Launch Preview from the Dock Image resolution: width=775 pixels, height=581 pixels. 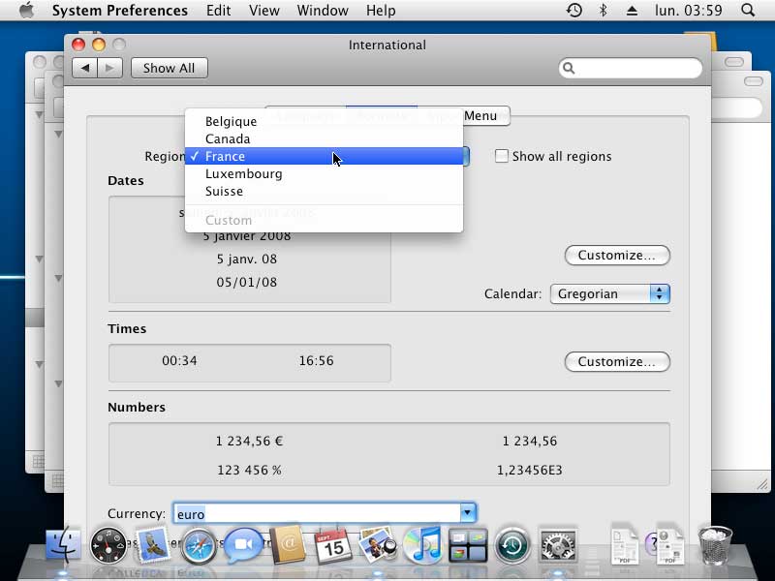pyautogui.click(x=378, y=544)
